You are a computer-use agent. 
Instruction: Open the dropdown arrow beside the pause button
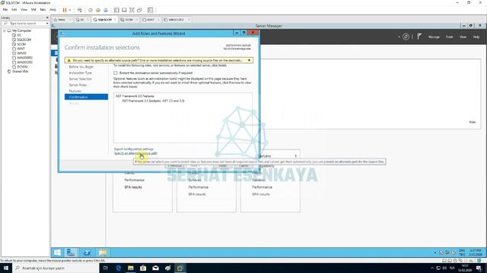click(x=70, y=10)
